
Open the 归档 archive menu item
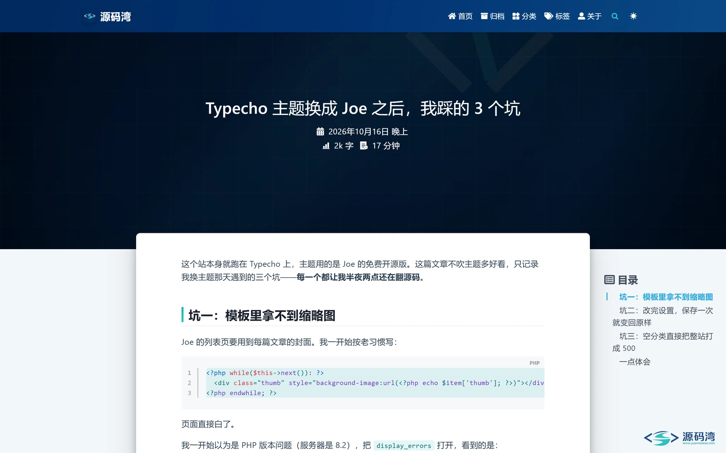[492, 16]
